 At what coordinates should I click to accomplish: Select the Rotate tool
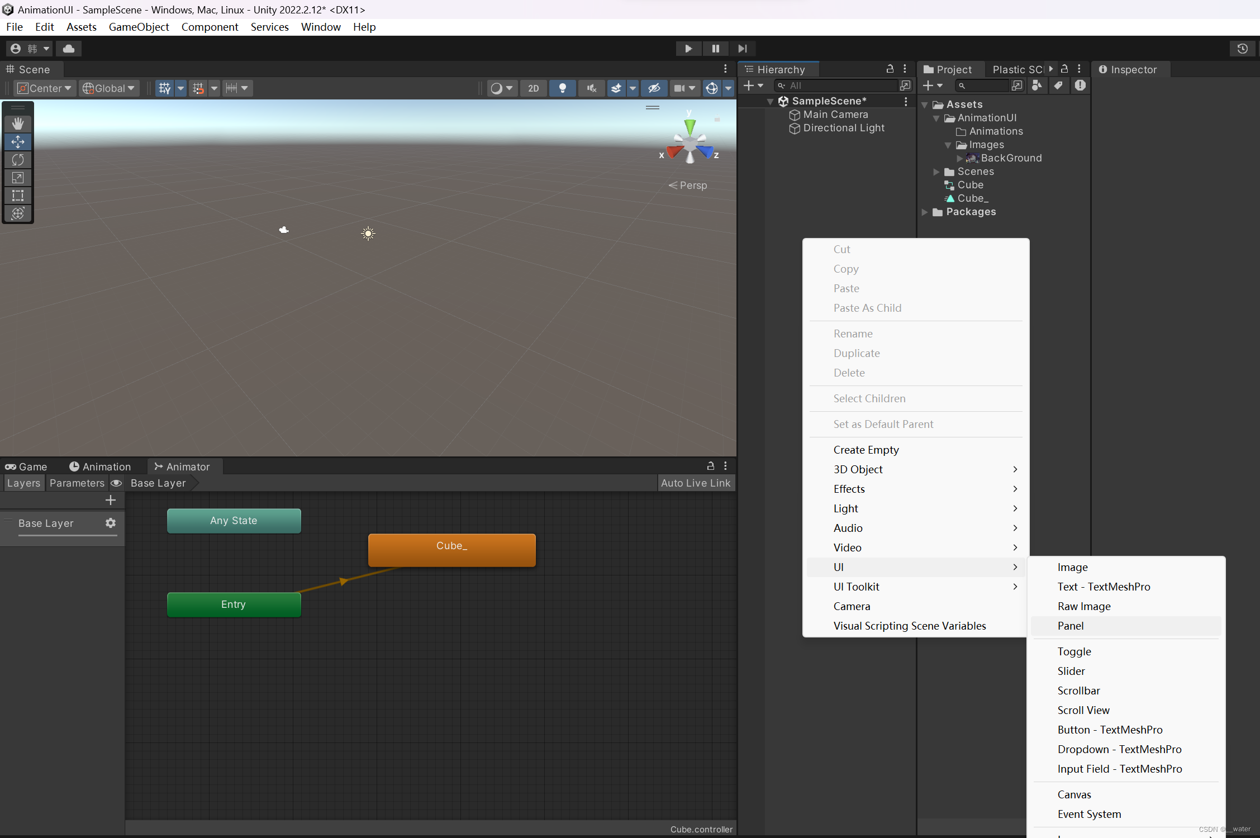coord(18,160)
